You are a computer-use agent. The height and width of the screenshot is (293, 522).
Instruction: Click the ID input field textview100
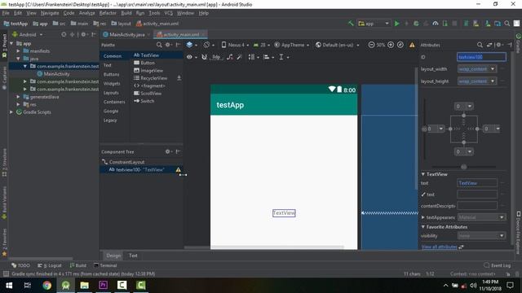[x=481, y=57]
